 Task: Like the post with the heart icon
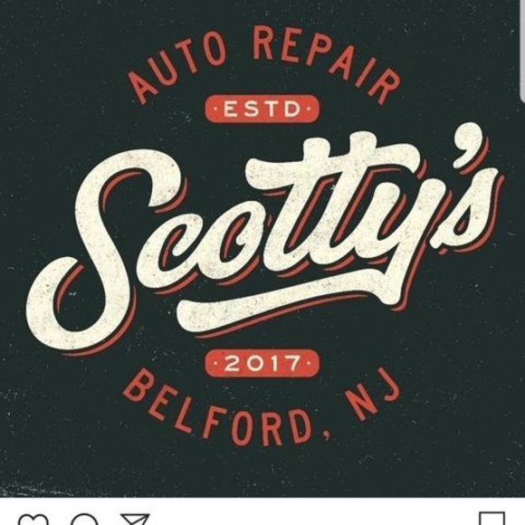[x=33, y=520]
